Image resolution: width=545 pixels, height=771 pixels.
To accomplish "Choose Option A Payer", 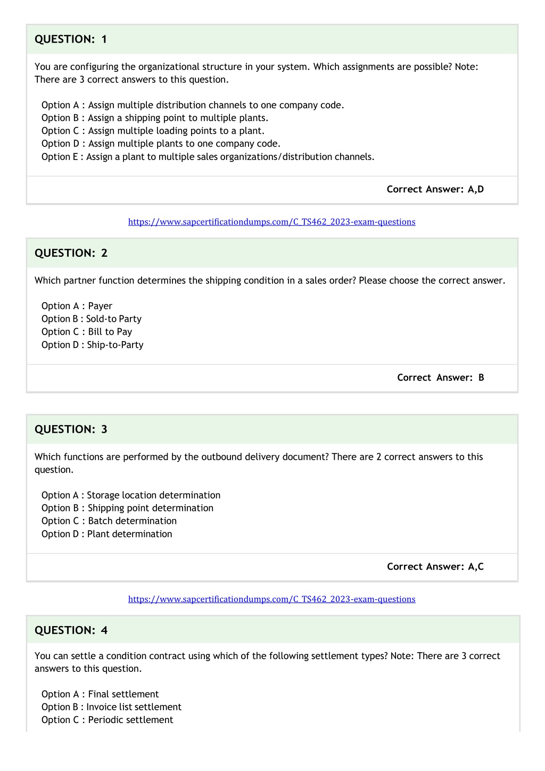I will pyautogui.click(x=77, y=306).
